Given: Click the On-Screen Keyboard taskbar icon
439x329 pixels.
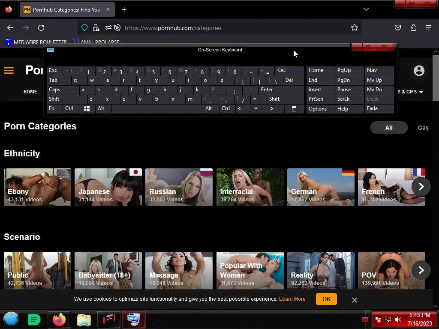Looking at the screenshot, I should 134,319.
